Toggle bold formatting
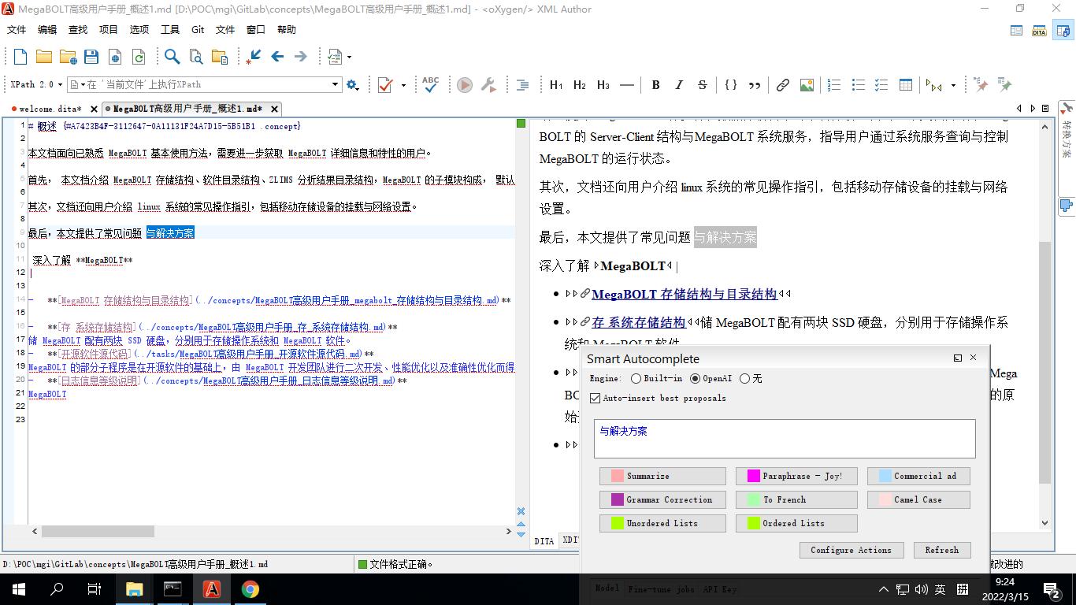The width and height of the screenshot is (1076, 605). [x=655, y=85]
